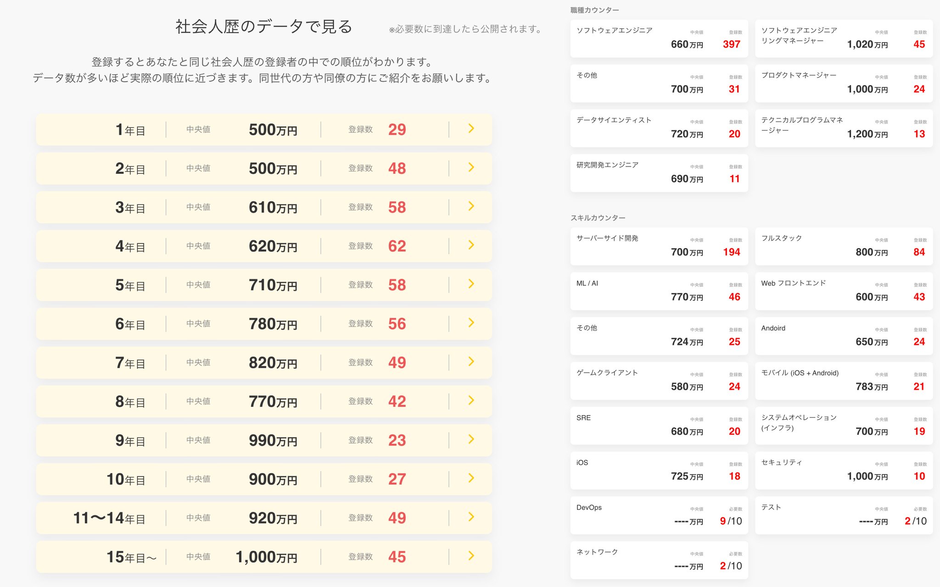Screen dimensions: 940x587
Task: Open the プロダクトマネージャー job card
Action: pyautogui.click(x=844, y=83)
